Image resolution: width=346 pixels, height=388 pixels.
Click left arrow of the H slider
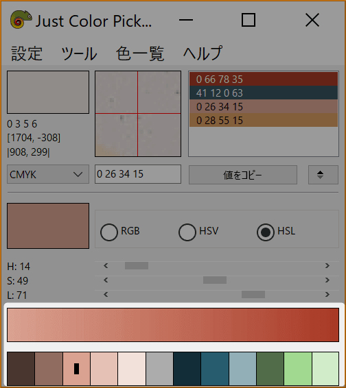[106, 266]
